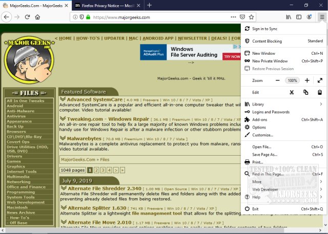328x234 pixels.
Task: Enter full screen using the arrows icon
Action: pyautogui.click(x=320, y=80)
